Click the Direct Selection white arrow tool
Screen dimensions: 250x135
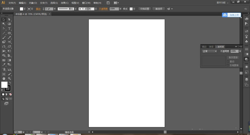pyautogui.click(x=9, y=19)
